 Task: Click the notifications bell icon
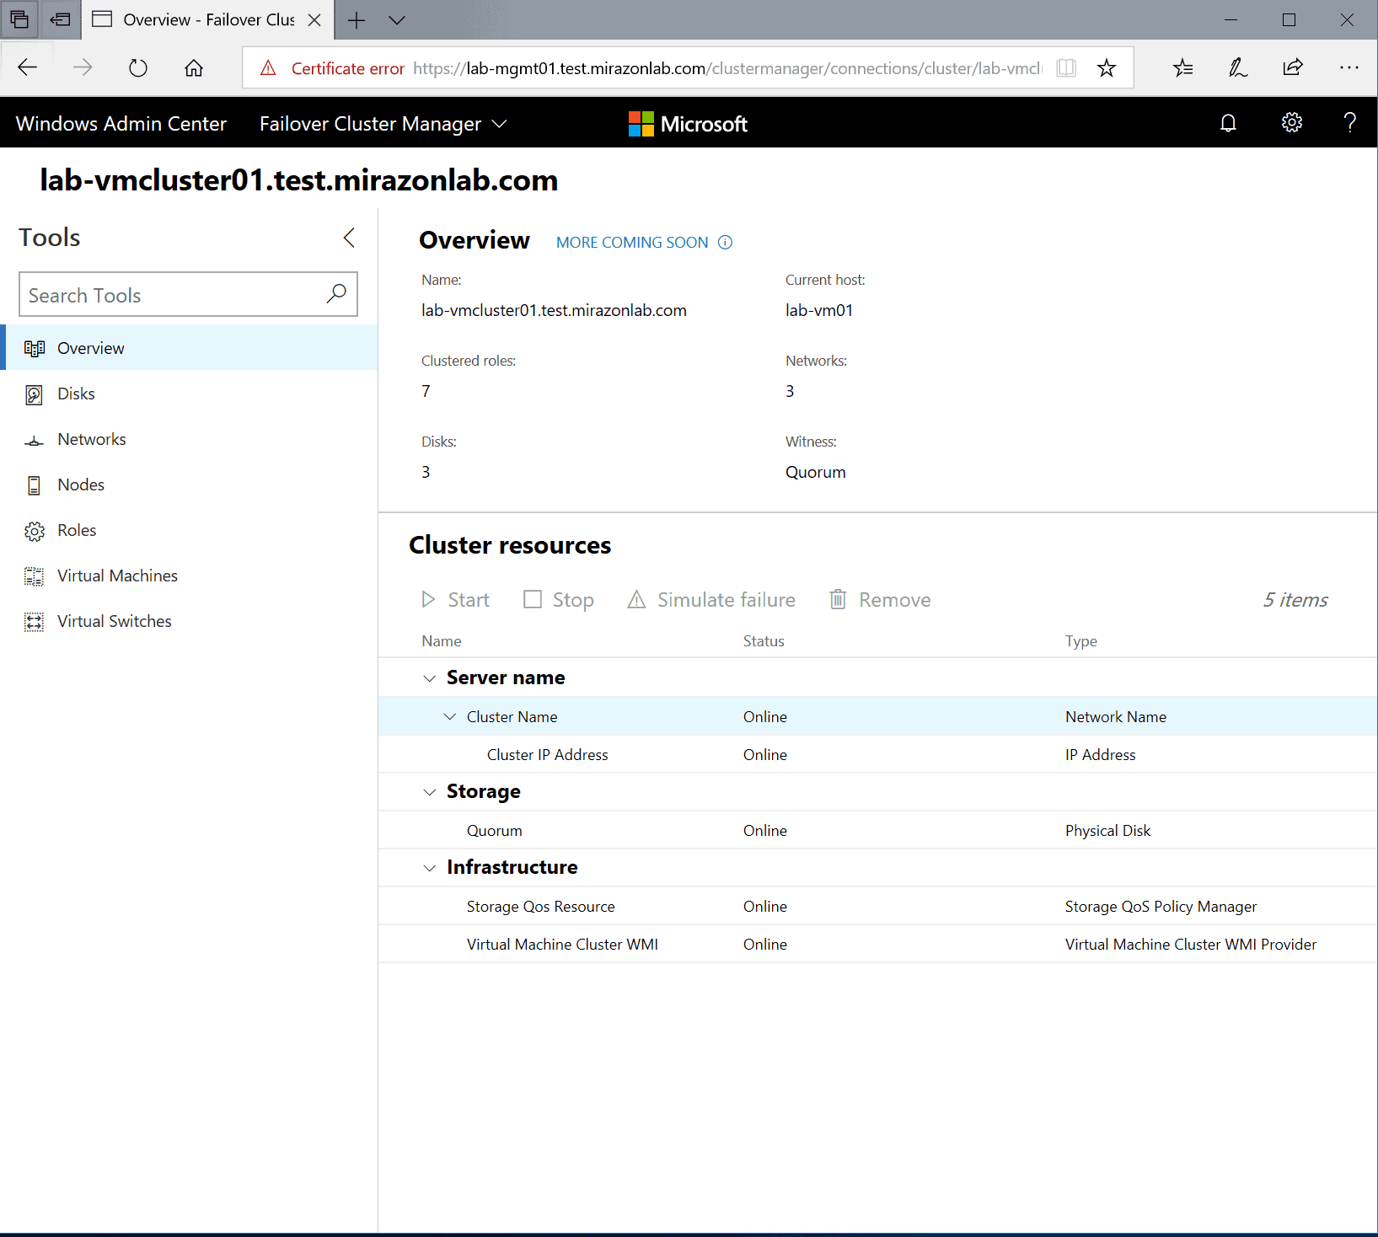click(x=1228, y=123)
